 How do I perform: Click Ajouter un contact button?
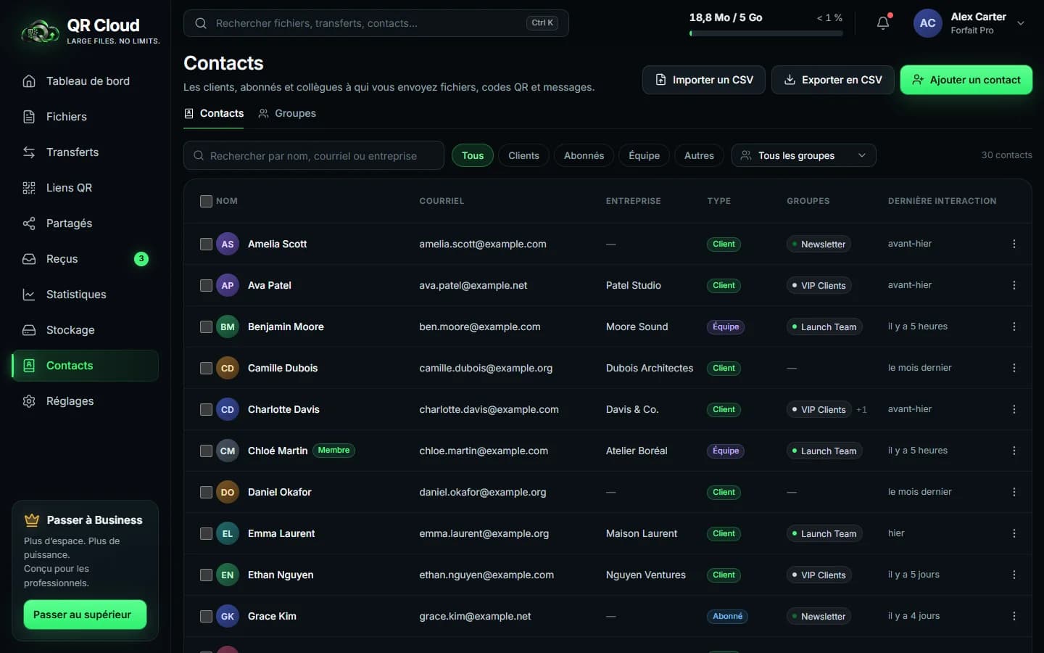click(966, 80)
